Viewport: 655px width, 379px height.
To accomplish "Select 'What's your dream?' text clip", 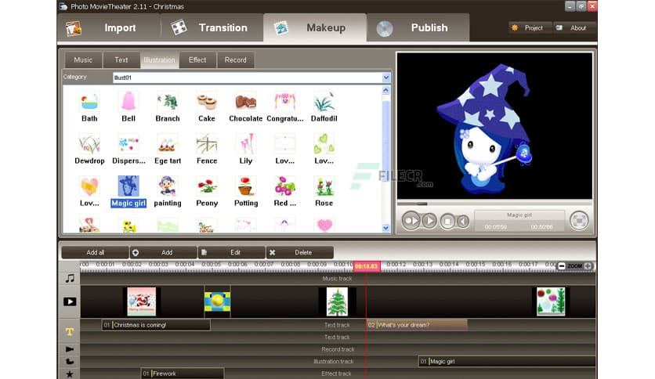I will tap(417, 325).
